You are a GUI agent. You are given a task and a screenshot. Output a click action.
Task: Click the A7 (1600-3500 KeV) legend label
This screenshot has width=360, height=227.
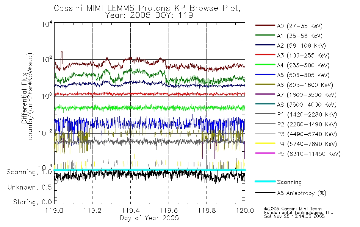point(307,95)
